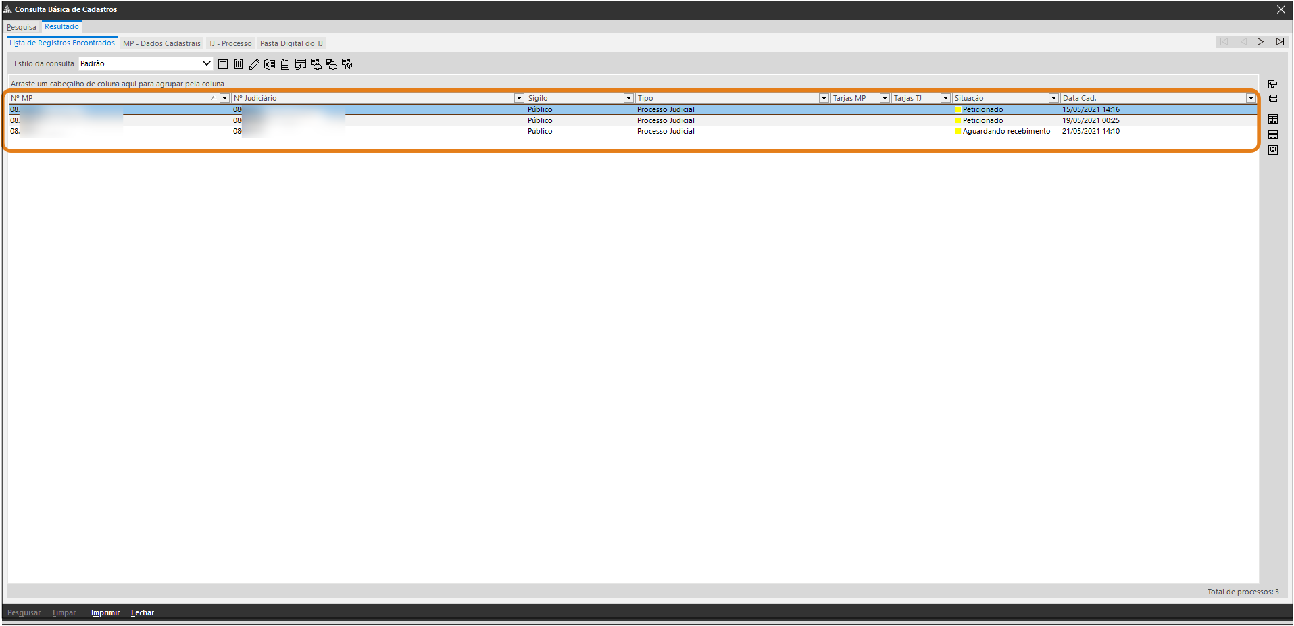This screenshot has height=626, width=1294.
Task: Click the Total de processos: 3 status text
Action: pos(1243,592)
